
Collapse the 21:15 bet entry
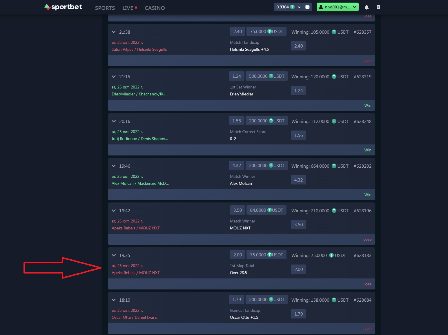click(x=114, y=77)
